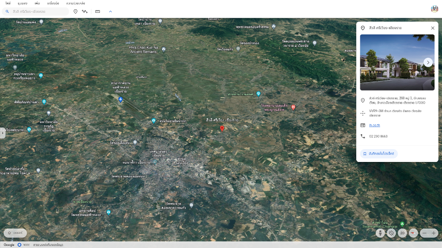This screenshot has height=248, width=442.
Task: Select the add placemark tool
Action: pos(76,11)
